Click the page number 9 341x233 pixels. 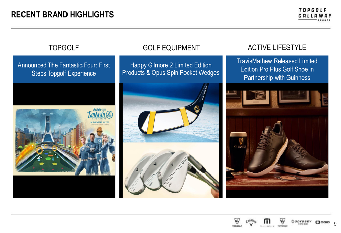coord(335,224)
